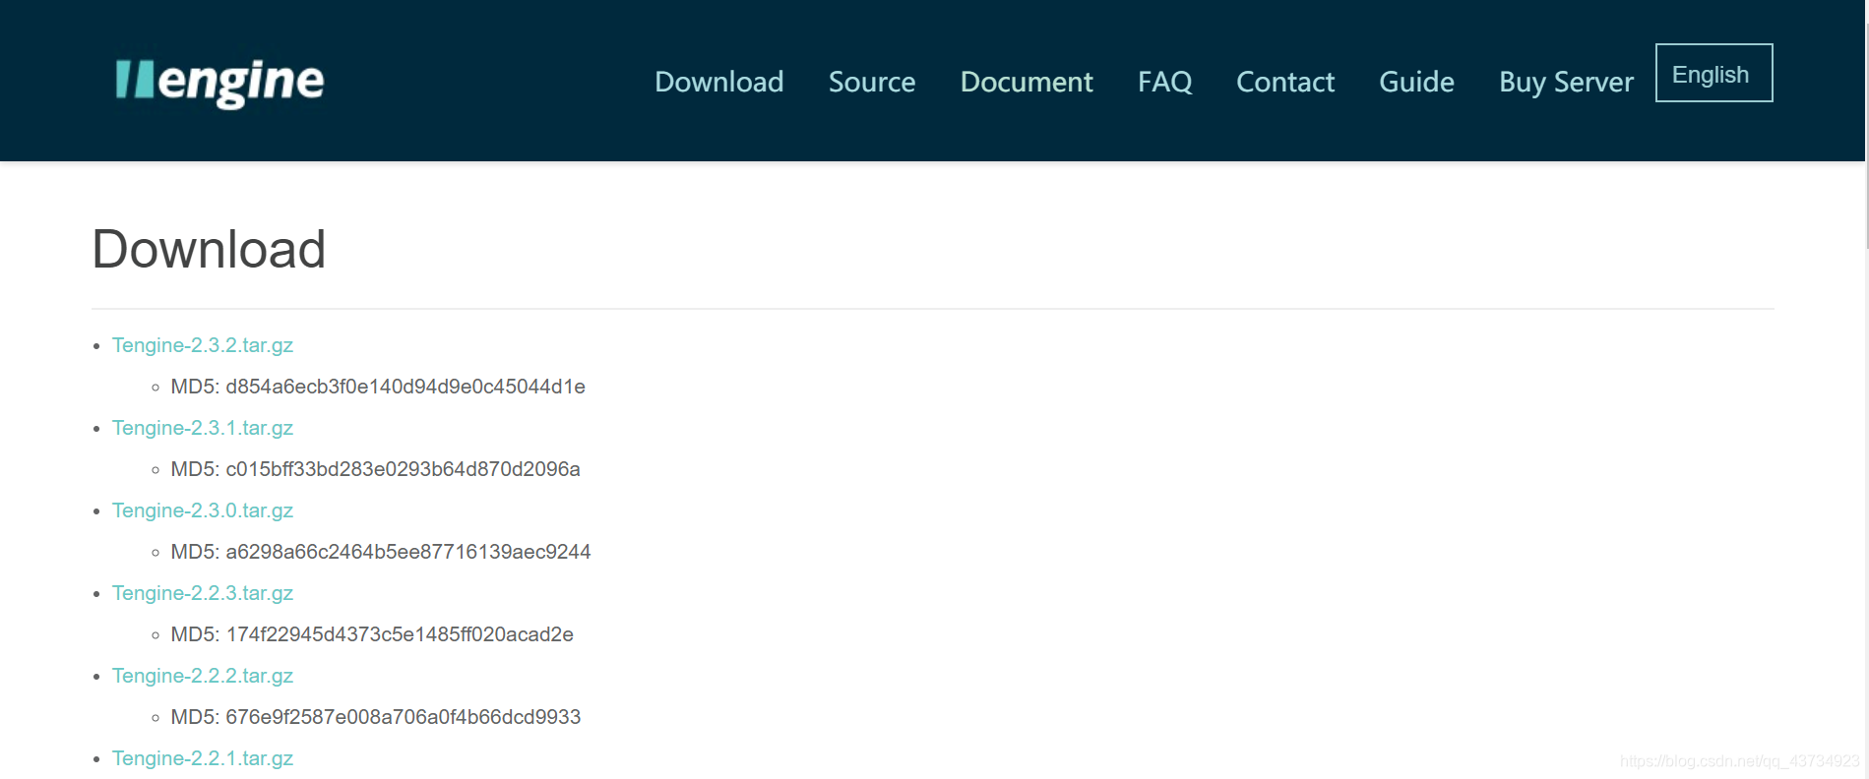Screen dimensions: 1869x779
Task: Click the MD5 hash a6298a66c2464b5ee87716139aec9244
Action: [408, 552]
